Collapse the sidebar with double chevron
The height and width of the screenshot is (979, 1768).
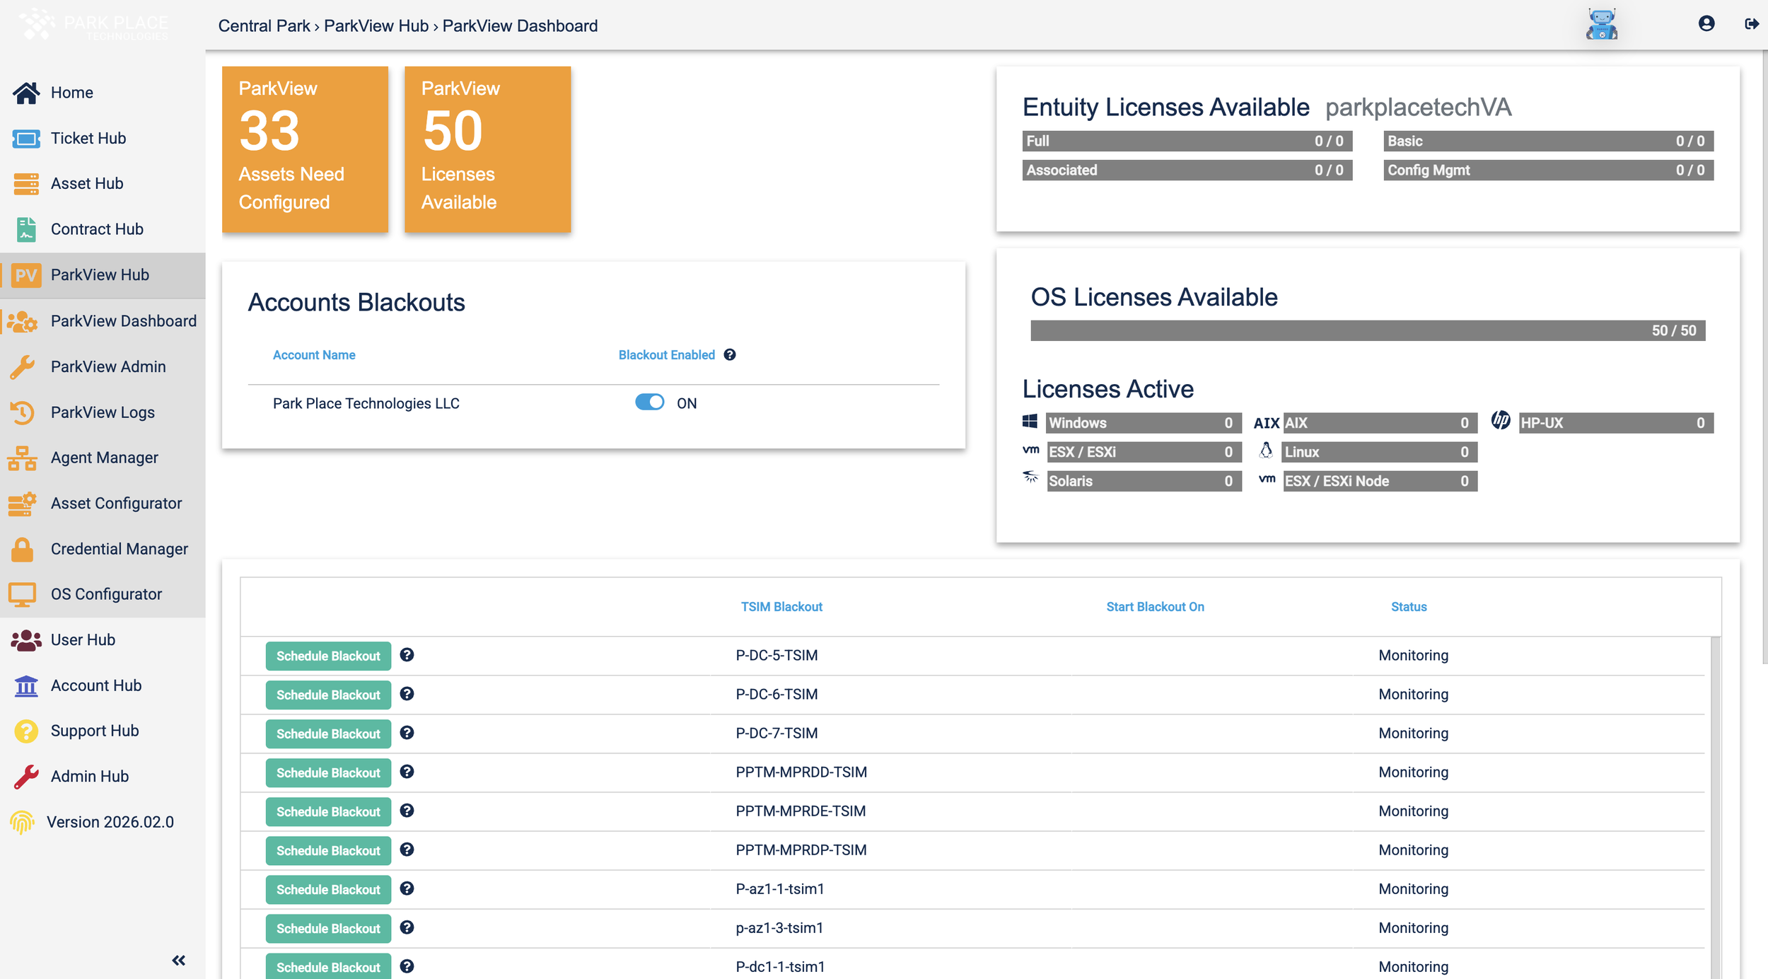179,960
